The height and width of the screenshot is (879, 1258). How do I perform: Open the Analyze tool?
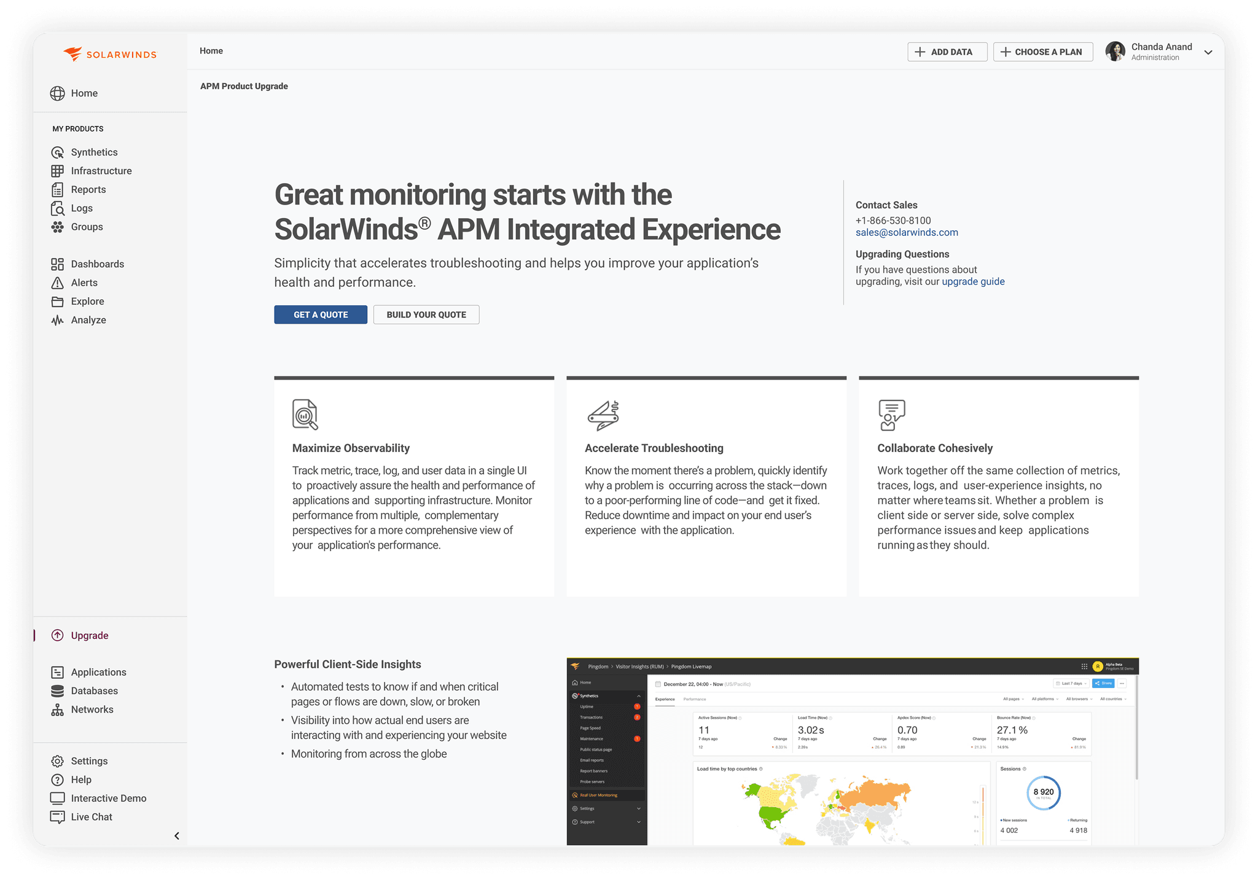tap(88, 319)
